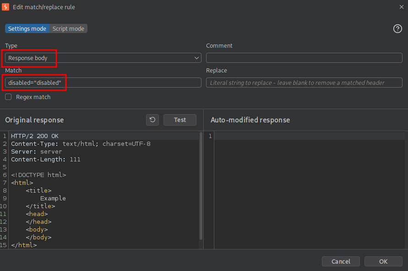Click the opening <head> tag line
Image resolution: width=408 pixels, height=271 pixels.
pos(37,214)
